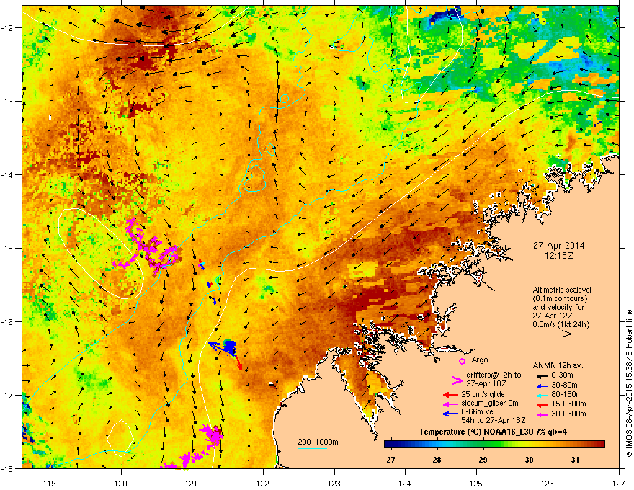The height and width of the screenshot is (490, 634).
Task: Click the 0.5m/s velocity scale arrow
Action: [557, 334]
